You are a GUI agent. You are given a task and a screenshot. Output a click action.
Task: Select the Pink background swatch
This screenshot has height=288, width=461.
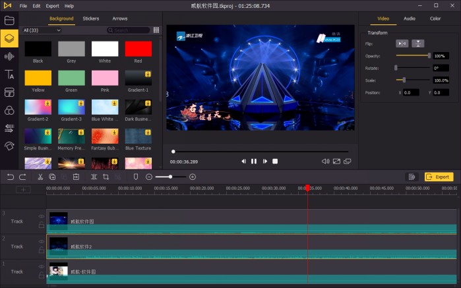[105, 78]
